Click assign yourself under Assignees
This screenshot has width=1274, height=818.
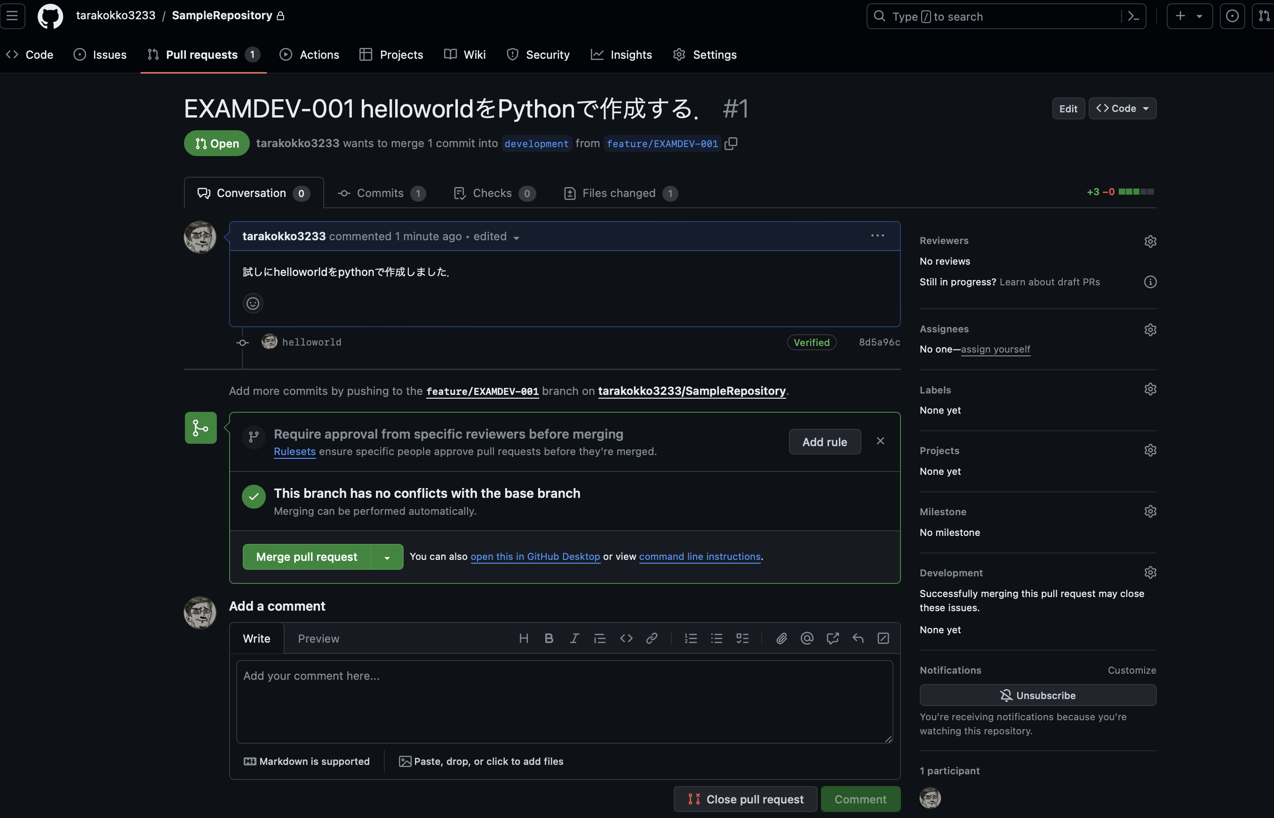(x=995, y=349)
